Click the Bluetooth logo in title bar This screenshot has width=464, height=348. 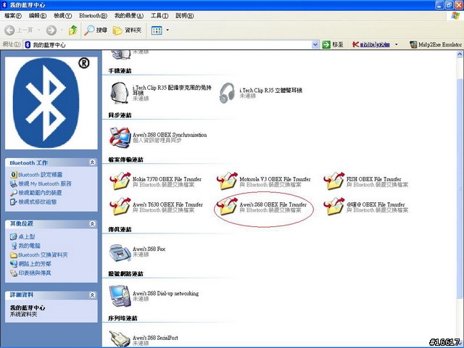coord(4,5)
